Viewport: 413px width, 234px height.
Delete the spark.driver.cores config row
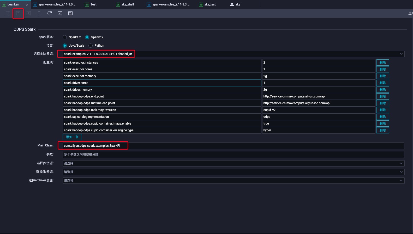(x=382, y=83)
